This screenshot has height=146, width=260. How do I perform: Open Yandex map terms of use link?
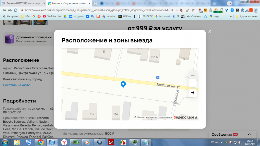click(158, 117)
